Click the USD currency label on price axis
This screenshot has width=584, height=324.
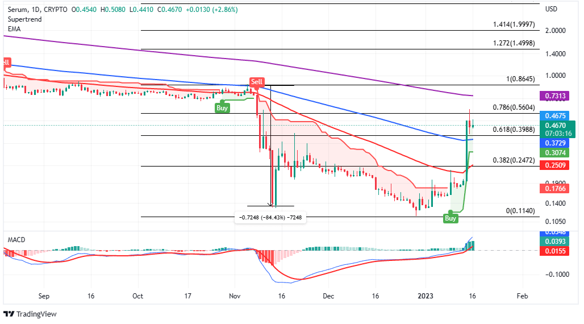(x=551, y=9)
